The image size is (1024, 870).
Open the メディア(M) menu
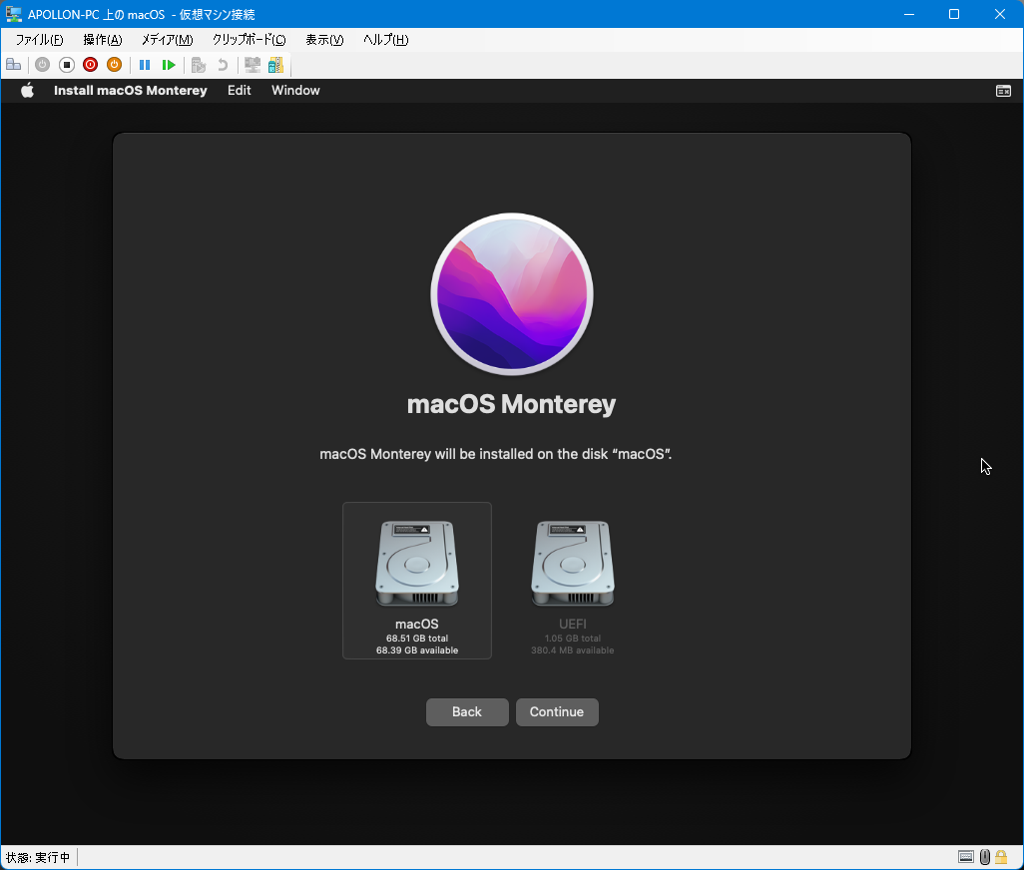tap(168, 40)
